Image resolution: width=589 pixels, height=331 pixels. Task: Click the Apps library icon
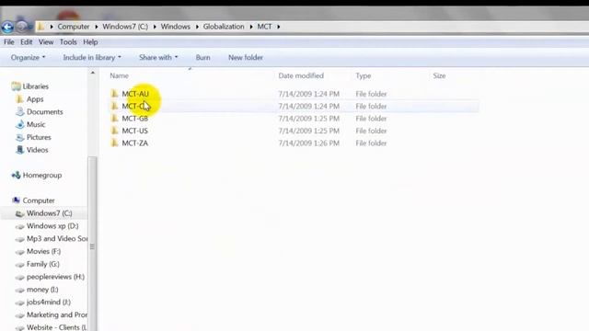19,99
